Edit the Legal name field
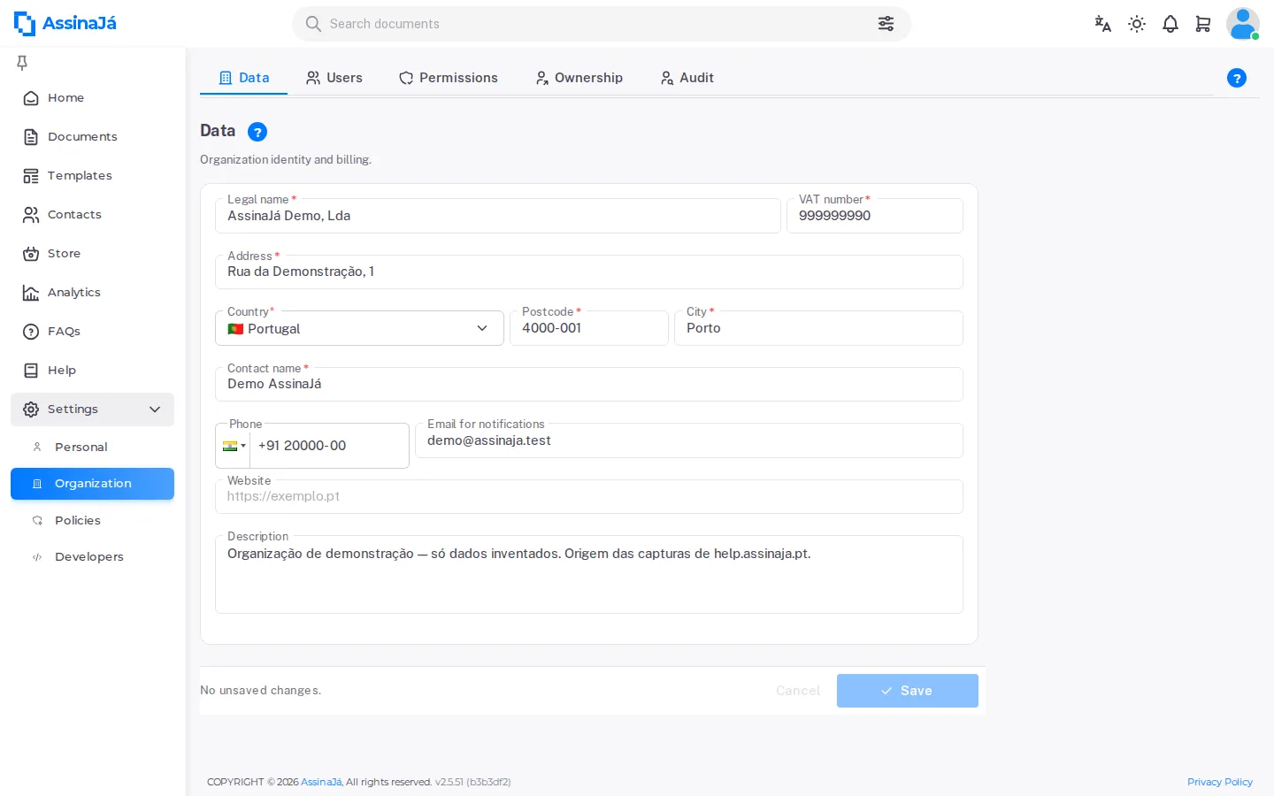 point(498,216)
